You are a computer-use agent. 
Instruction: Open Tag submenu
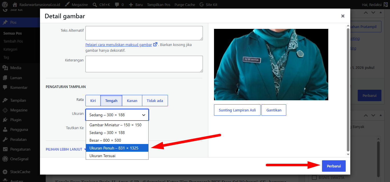(6, 57)
